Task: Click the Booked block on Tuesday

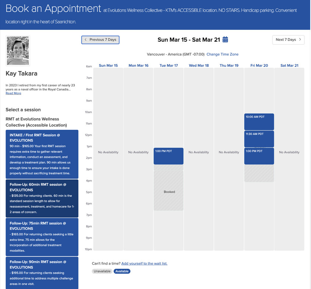Action: (x=169, y=192)
